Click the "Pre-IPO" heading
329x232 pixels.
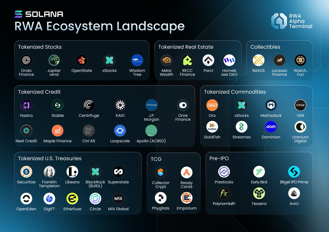219,158
